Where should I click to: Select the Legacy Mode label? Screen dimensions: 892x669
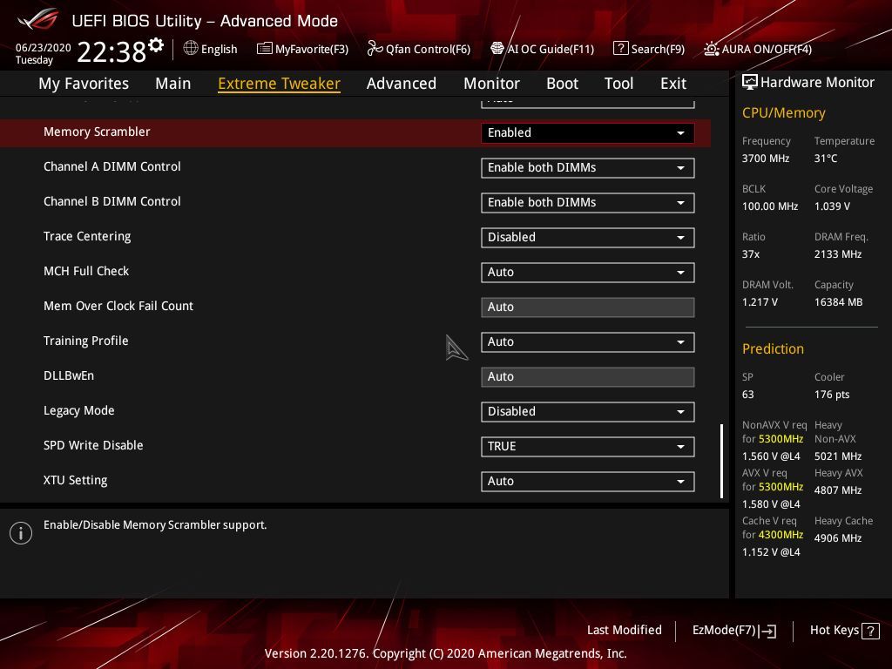(x=79, y=411)
